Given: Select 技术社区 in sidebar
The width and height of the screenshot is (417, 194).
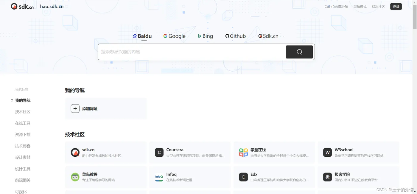Looking at the screenshot, I should tap(23, 112).
